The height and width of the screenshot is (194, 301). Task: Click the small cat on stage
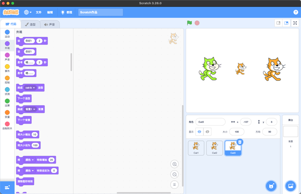click(241, 69)
